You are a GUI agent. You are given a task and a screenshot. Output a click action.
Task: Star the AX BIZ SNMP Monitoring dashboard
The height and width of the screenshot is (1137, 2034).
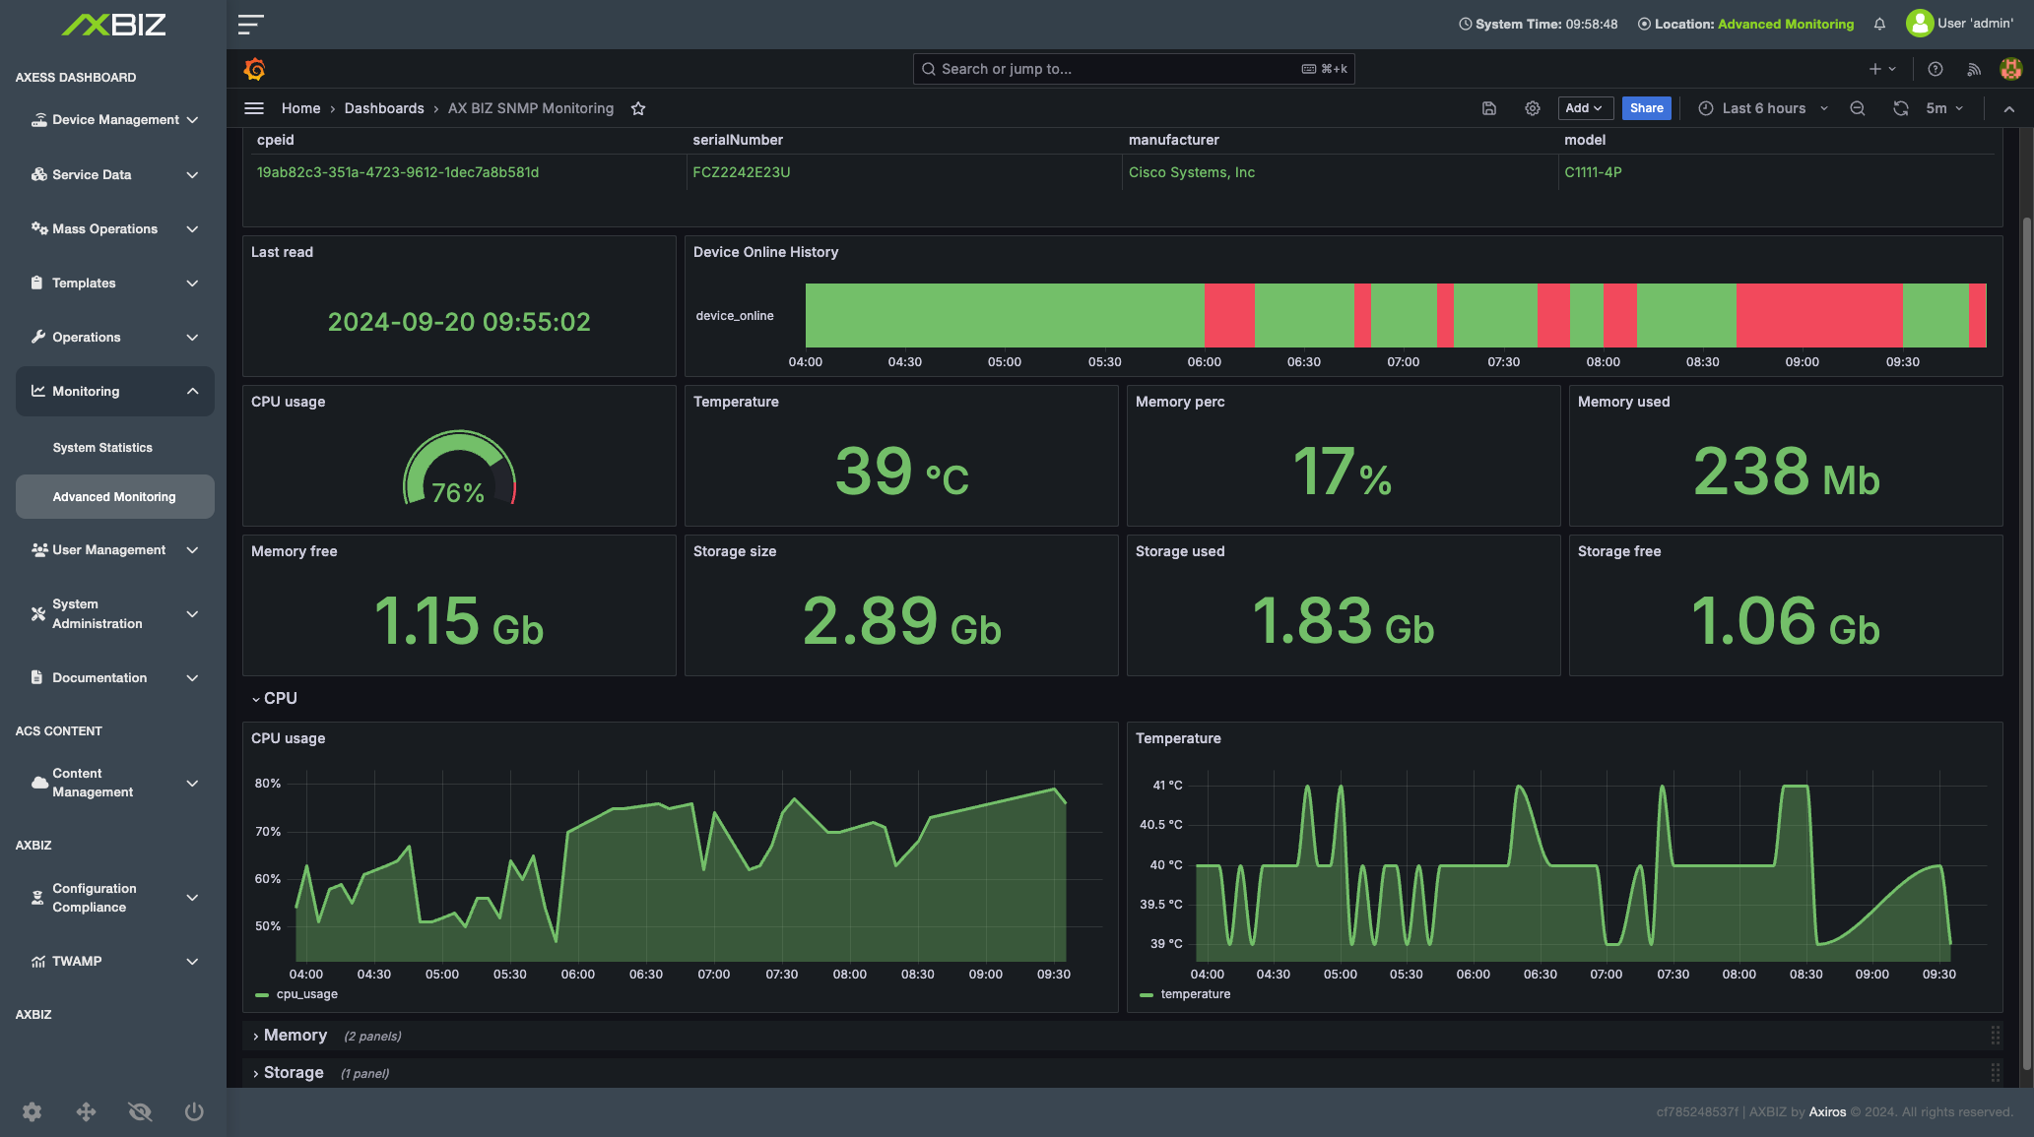[638, 108]
